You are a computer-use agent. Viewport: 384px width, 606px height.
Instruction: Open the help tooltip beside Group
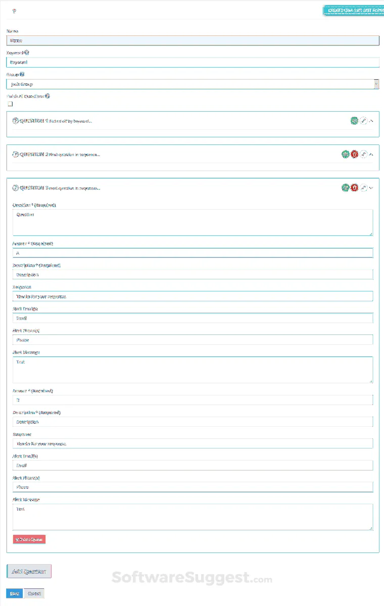tap(22, 74)
